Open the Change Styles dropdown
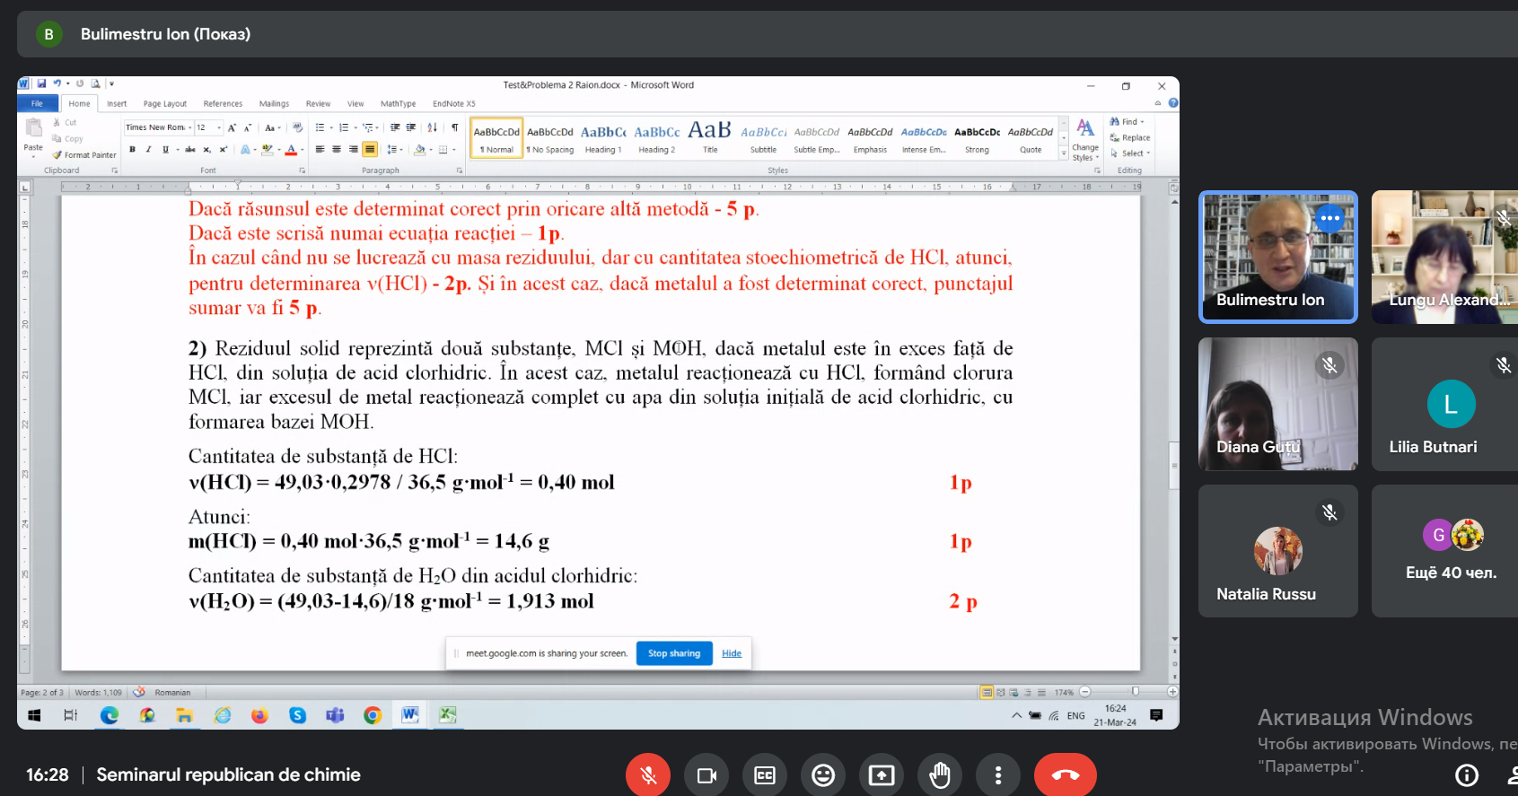Viewport: 1518px width, 796px height. 1085,141
